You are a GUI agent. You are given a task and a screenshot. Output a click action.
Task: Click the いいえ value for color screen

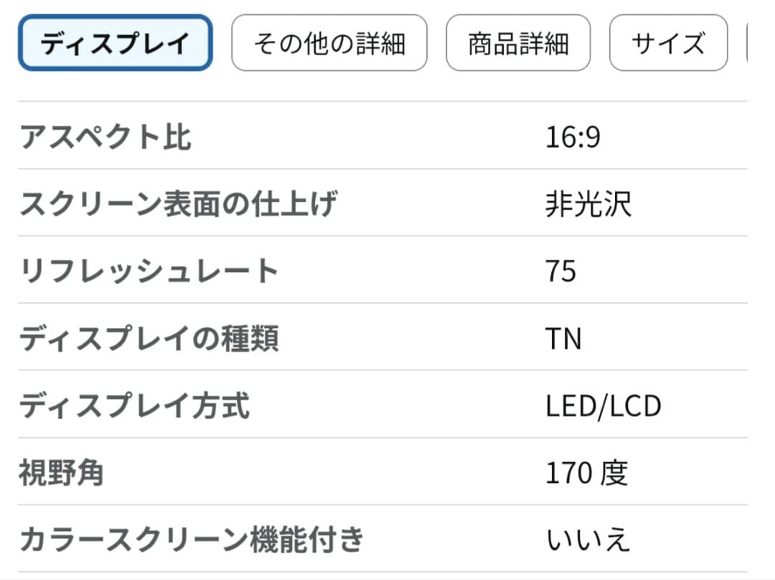tap(586, 538)
